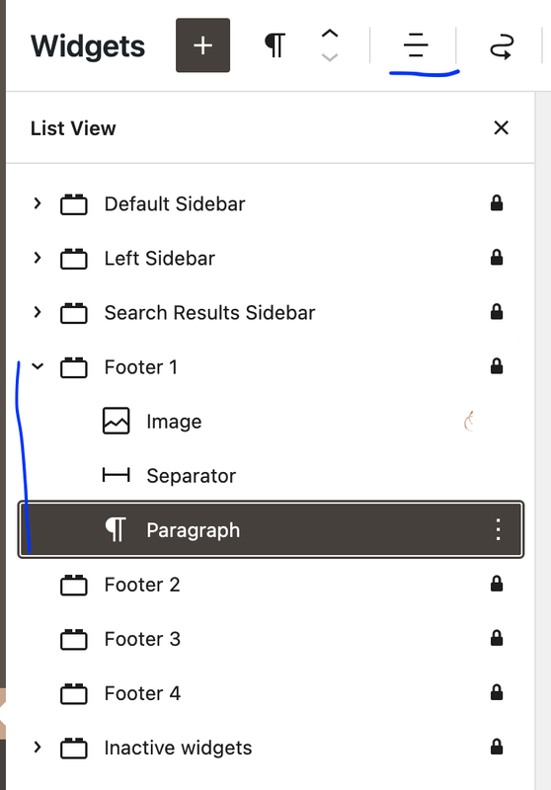Image resolution: width=551 pixels, height=790 pixels.
Task: Close the List View panel
Action: 502,128
